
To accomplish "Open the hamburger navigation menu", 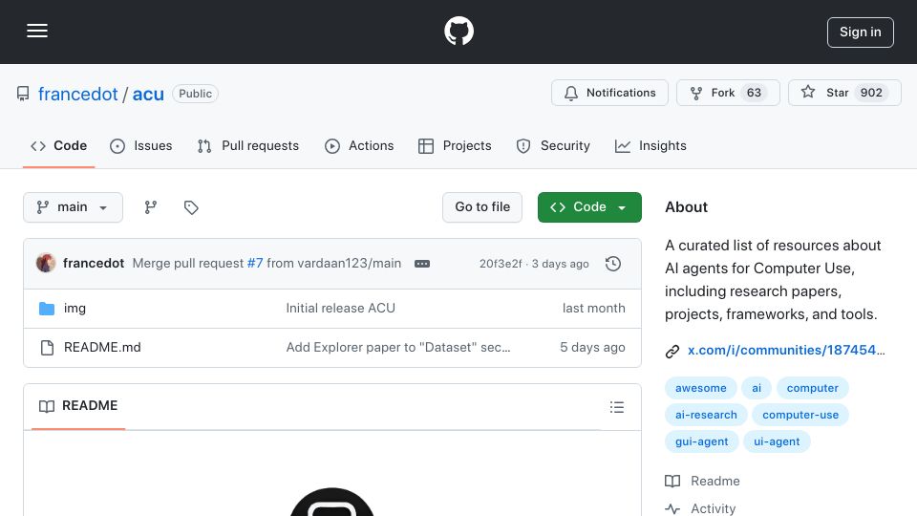I will (37, 31).
